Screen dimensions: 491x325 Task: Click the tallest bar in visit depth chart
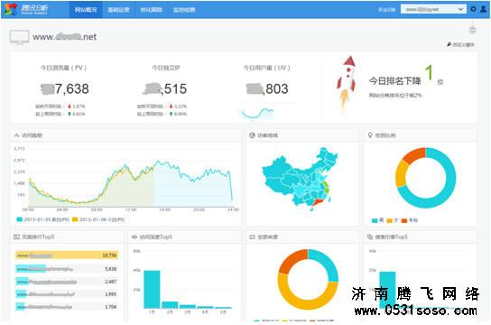(x=152, y=289)
